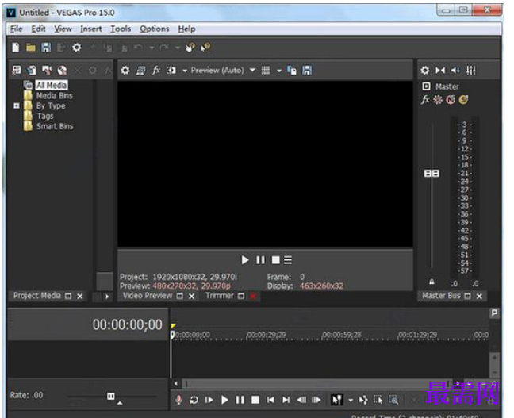Open Mixing Console faders icon
Image resolution: width=514 pixels, height=418 pixels.
470,70
